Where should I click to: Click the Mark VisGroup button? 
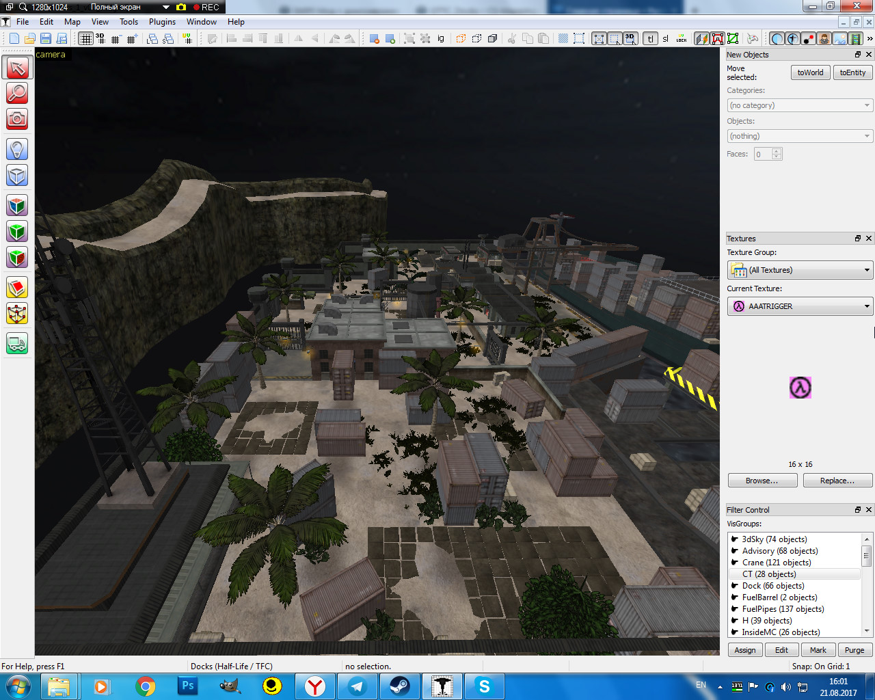click(x=818, y=650)
